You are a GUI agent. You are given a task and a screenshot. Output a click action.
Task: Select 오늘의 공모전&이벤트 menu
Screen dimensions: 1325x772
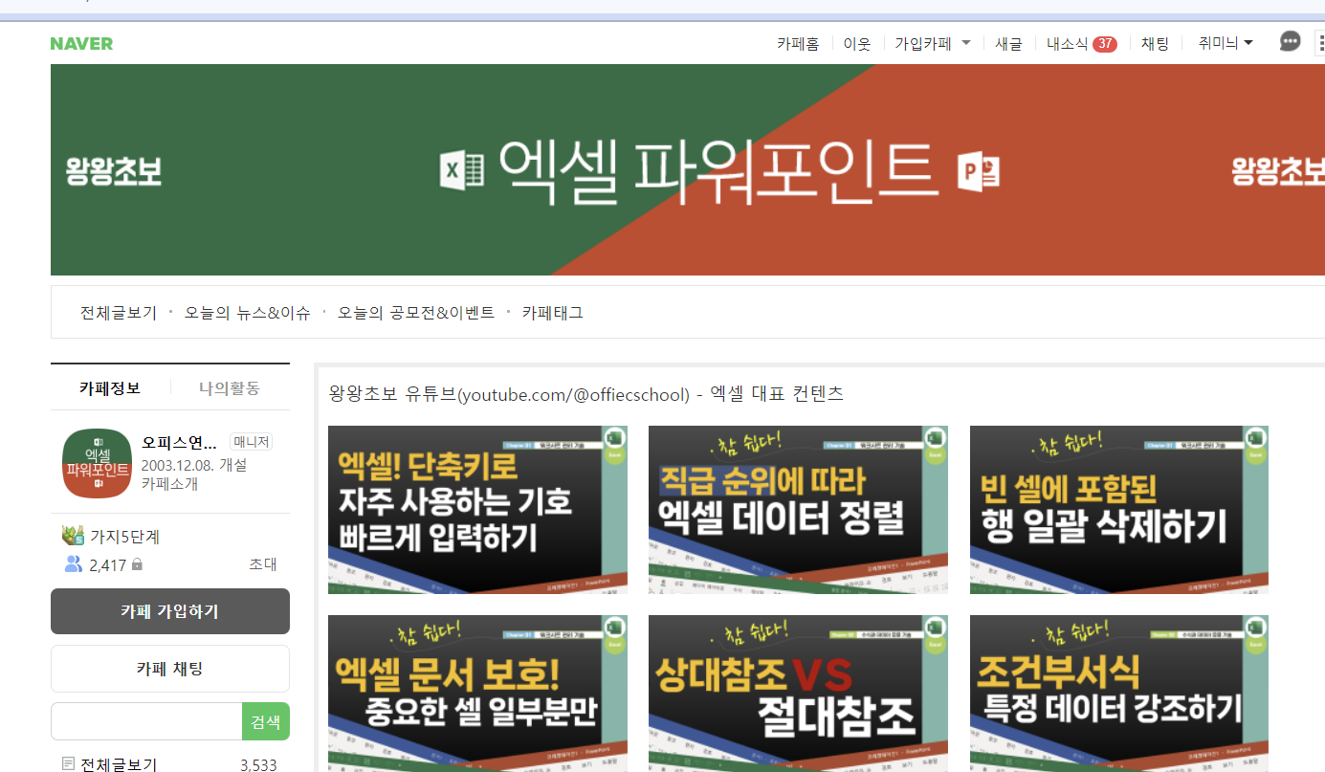(x=416, y=313)
